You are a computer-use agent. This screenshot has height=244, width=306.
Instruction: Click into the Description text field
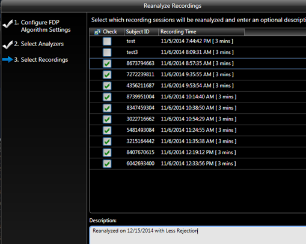point(198,235)
